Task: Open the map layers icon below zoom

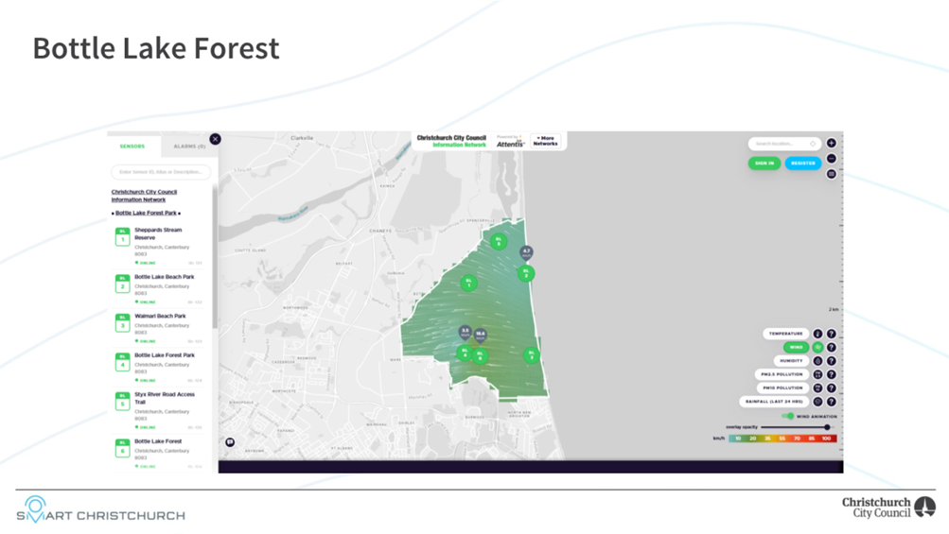Action: (x=832, y=174)
